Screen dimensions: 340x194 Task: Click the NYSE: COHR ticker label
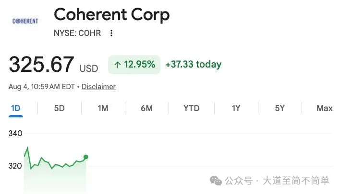[77, 33]
